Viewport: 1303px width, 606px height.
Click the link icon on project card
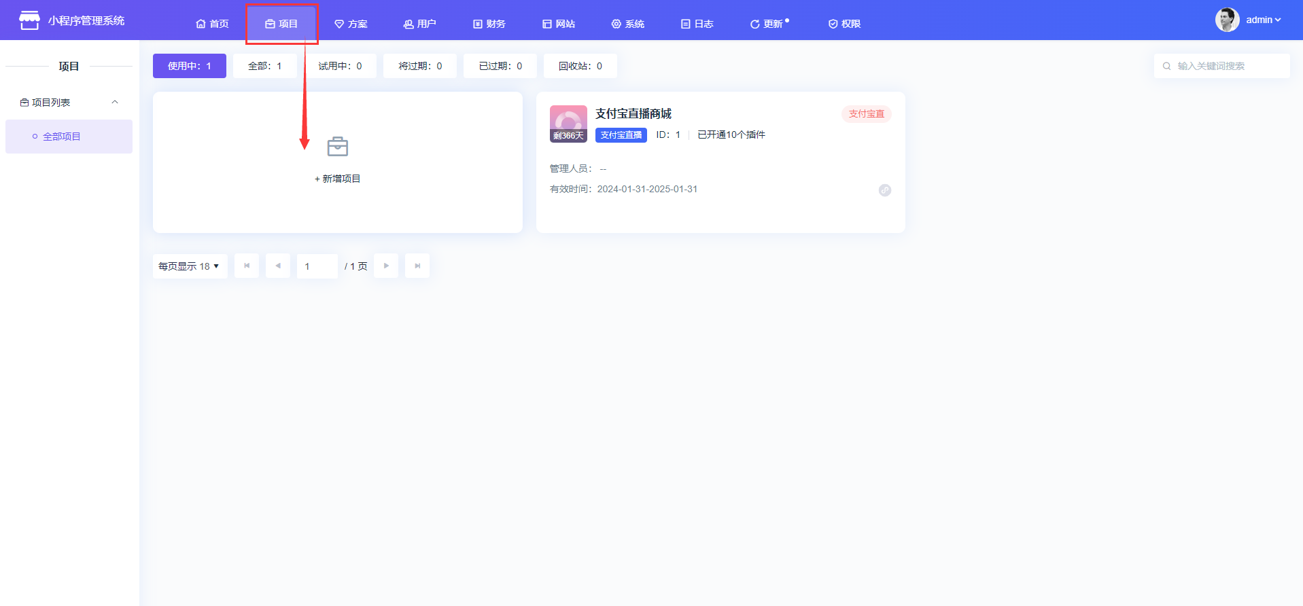click(x=884, y=190)
